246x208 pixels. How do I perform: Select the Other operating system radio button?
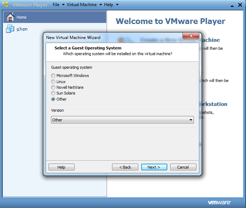pos(53,99)
